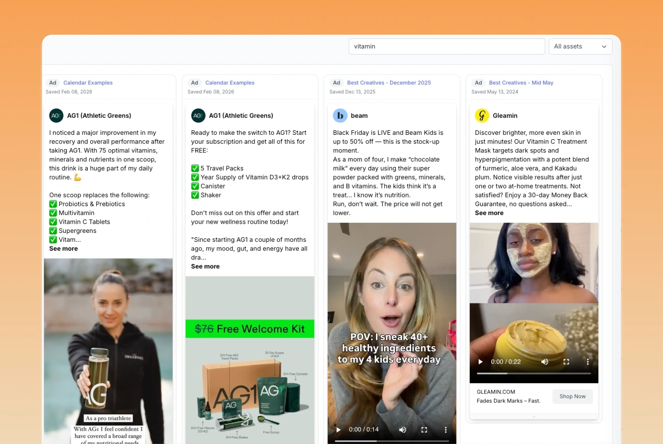Click the GLEAMIN.COM text

(496, 392)
